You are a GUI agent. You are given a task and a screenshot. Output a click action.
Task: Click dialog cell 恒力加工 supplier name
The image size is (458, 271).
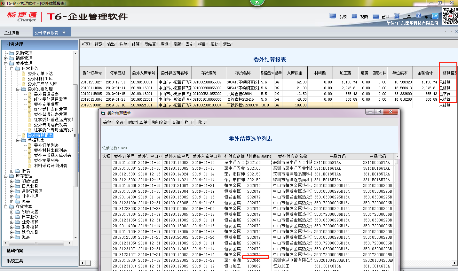tap(292, 266)
